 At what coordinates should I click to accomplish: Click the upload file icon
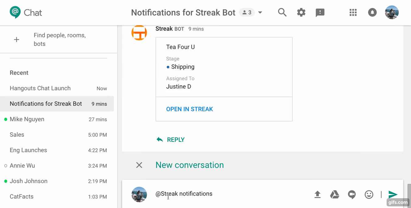click(x=318, y=194)
